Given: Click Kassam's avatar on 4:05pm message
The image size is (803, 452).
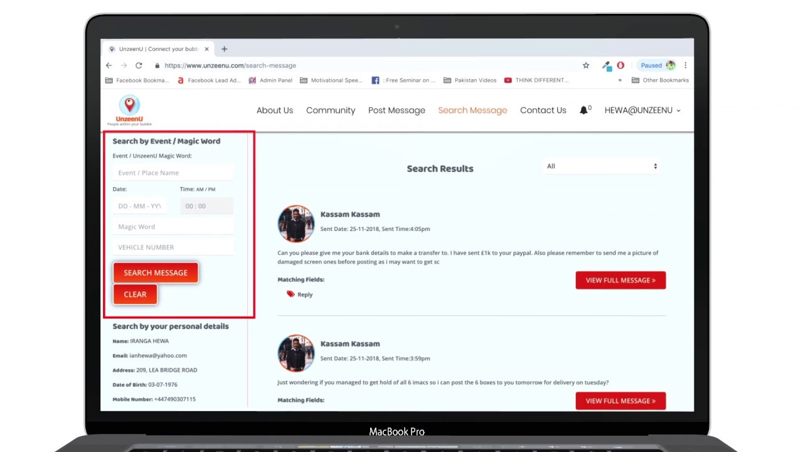Looking at the screenshot, I should (295, 223).
